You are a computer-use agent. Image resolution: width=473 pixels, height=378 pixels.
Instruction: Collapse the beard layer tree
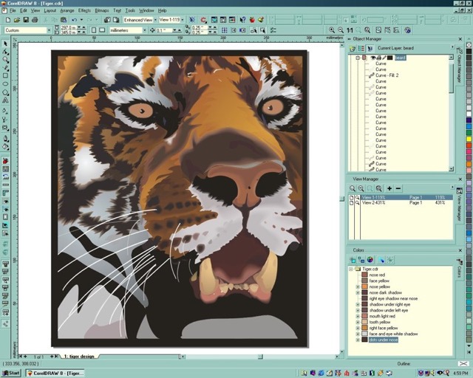(x=357, y=58)
